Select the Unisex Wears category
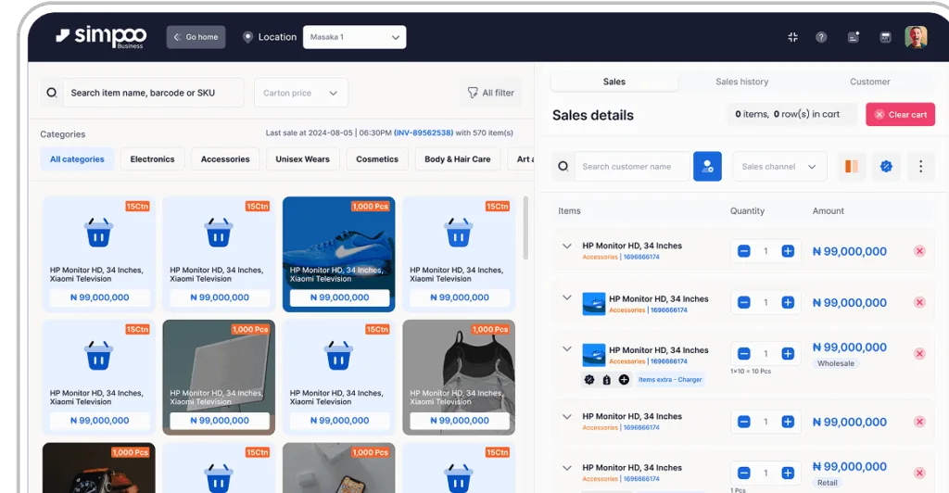 click(303, 159)
